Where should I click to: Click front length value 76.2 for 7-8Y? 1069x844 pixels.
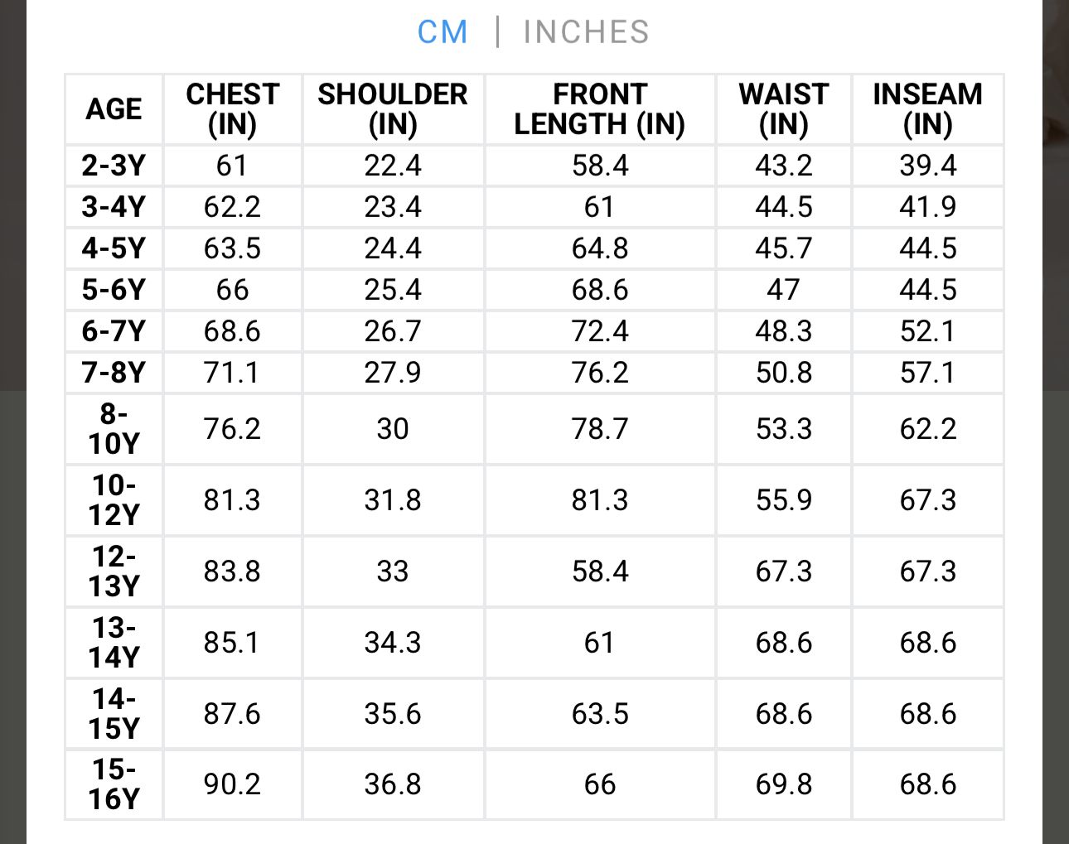click(x=600, y=373)
